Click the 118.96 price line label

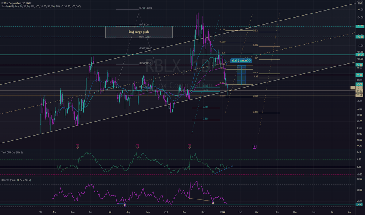pyautogui.click(x=360, y=37)
